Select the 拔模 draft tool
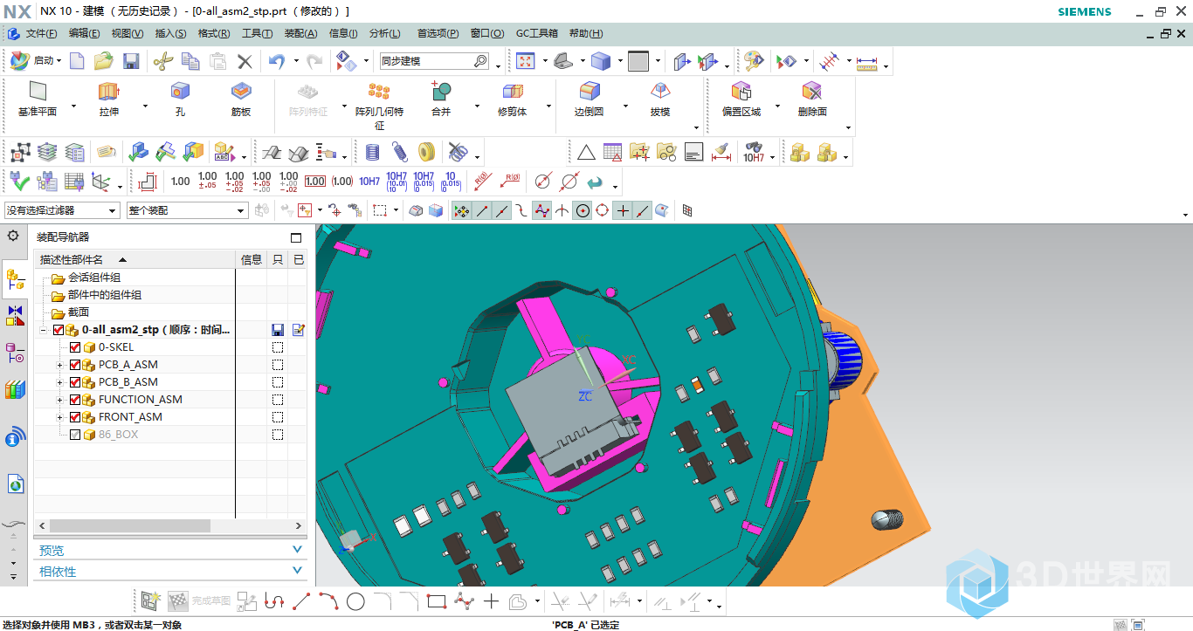Screen dimensions: 1193x631 pos(660,99)
